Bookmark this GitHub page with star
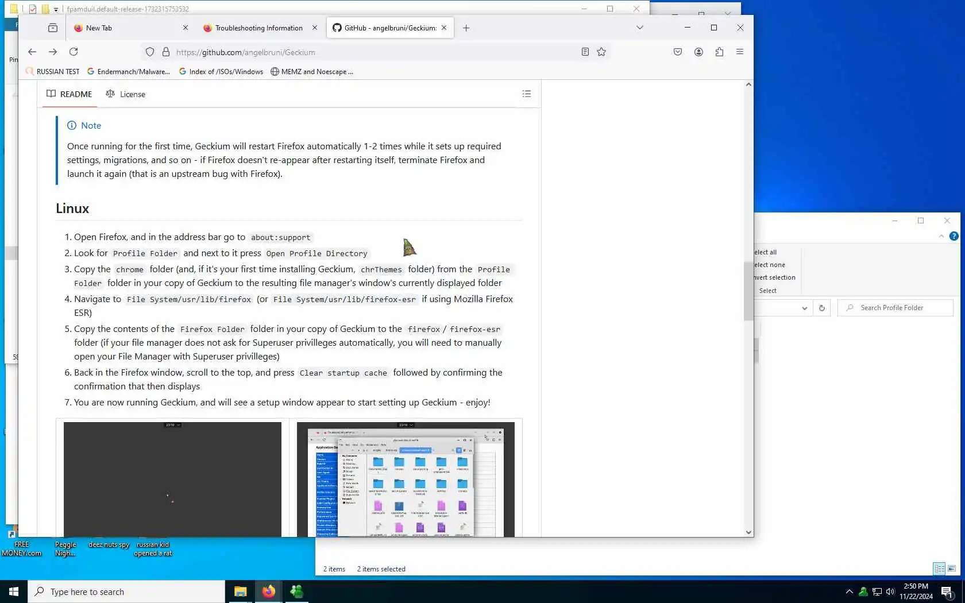This screenshot has height=603, width=965. pyautogui.click(x=601, y=52)
